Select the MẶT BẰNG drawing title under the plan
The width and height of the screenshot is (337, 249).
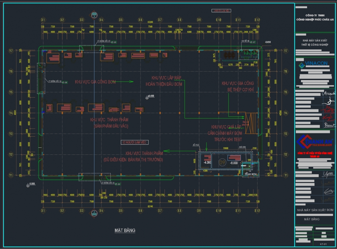[x=125, y=230]
